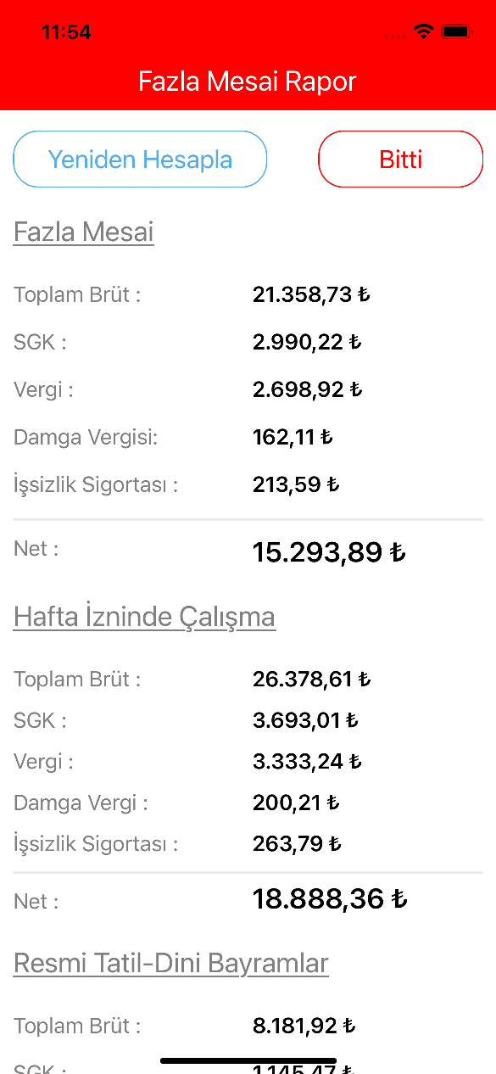Tap the battery indicator icon

pos(456,32)
